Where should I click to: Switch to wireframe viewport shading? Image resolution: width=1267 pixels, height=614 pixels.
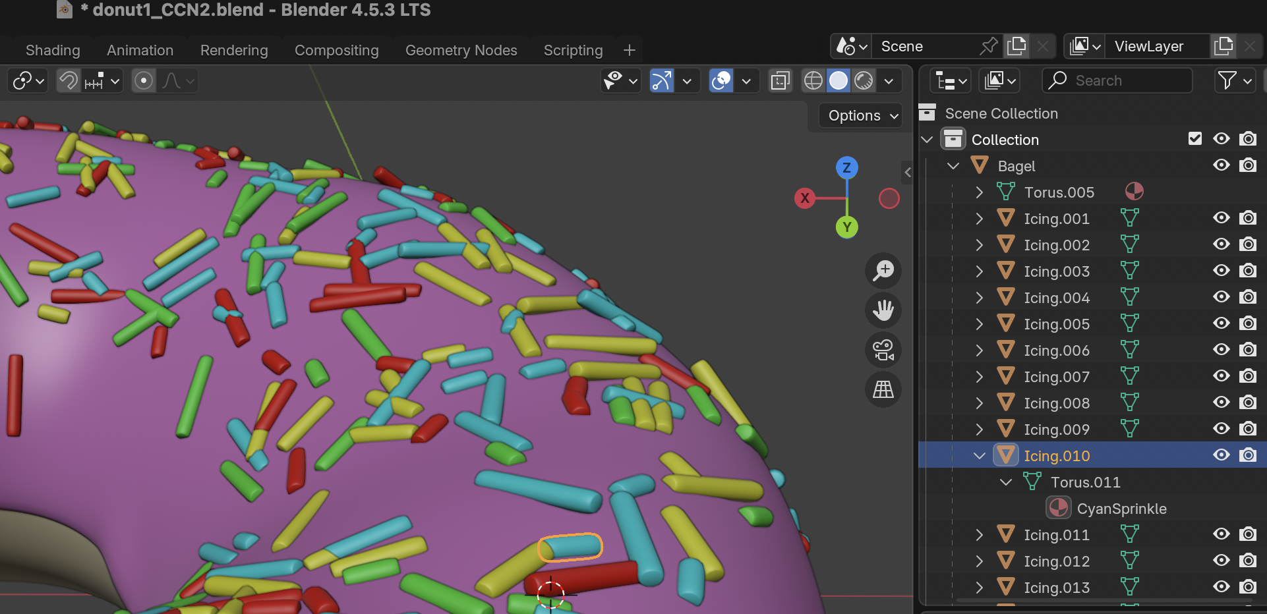tap(813, 80)
